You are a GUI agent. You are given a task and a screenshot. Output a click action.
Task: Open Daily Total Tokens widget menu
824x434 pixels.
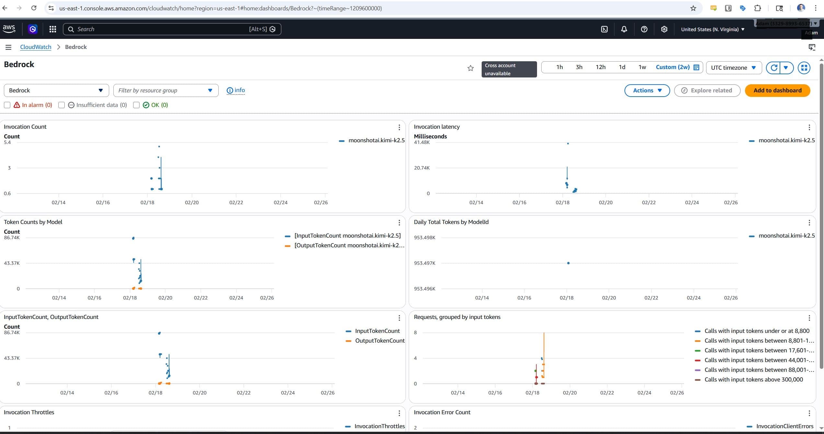pyautogui.click(x=809, y=223)
